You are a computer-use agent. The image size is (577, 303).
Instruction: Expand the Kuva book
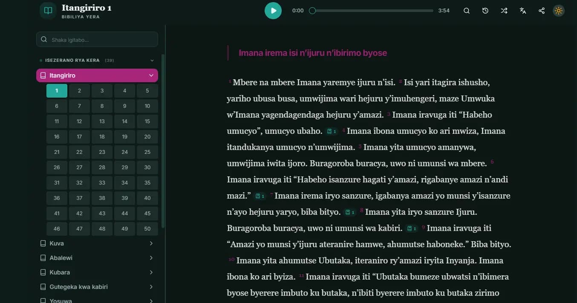pyautogui.click(x=151, y=243)
